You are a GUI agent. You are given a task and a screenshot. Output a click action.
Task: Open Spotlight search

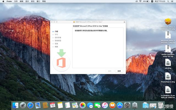168,1
